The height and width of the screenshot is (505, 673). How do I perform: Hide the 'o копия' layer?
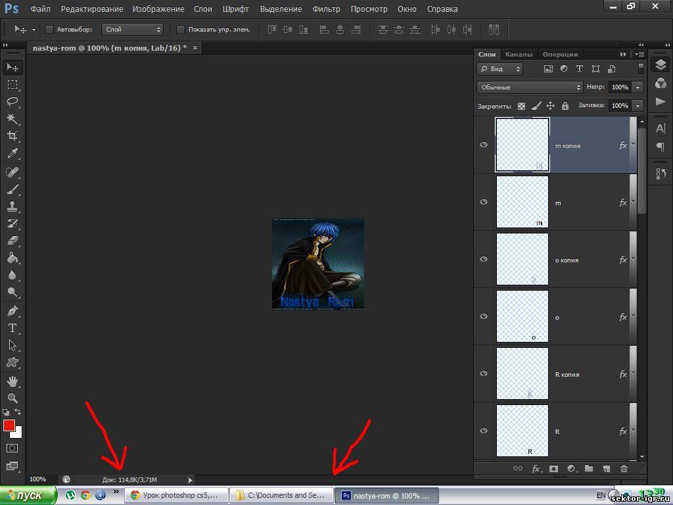tap(484, 259)
